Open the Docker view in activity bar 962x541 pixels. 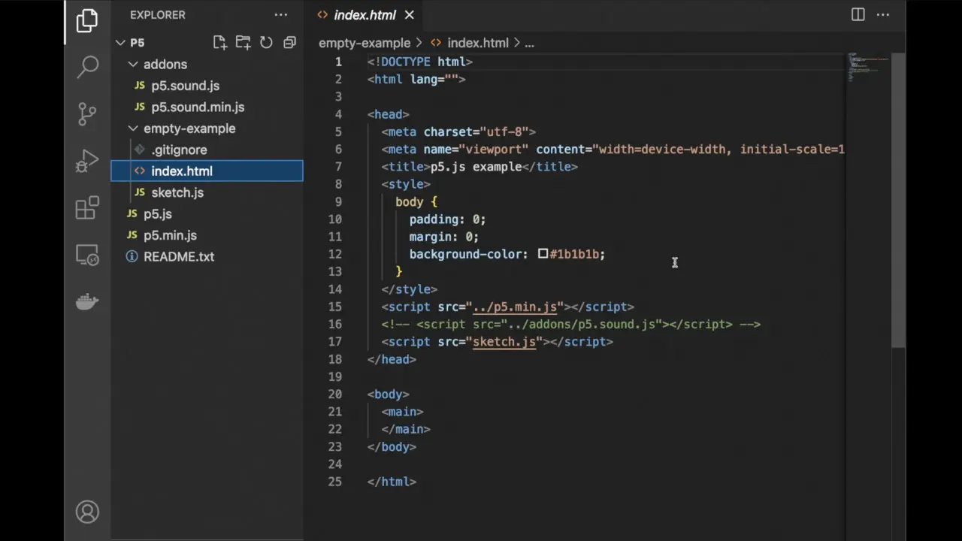(87, 301)
